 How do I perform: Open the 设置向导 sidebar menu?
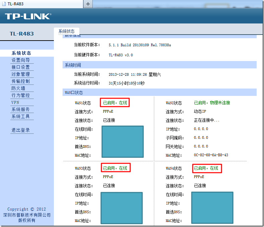[x=20, y=60]
